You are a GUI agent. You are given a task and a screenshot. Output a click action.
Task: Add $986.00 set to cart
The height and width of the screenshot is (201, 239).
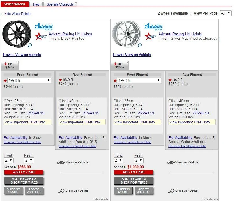point(24,172)
